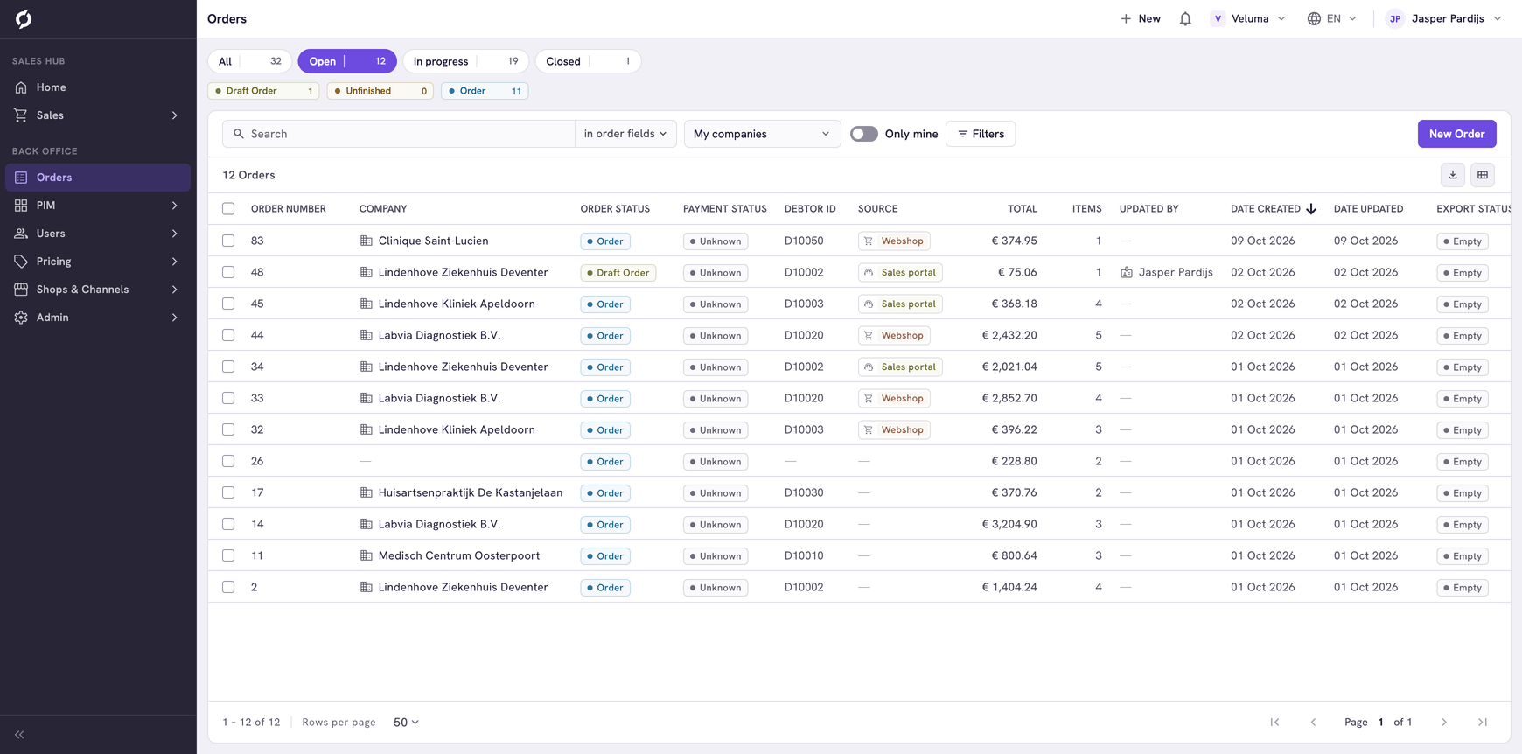Screen dimensions: 1522x754
Task: Switch to the In progress tab
Action: pyautogui.click(x=465, y=61)
